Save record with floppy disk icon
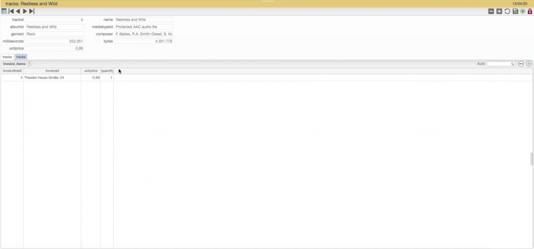 (515, 11)
